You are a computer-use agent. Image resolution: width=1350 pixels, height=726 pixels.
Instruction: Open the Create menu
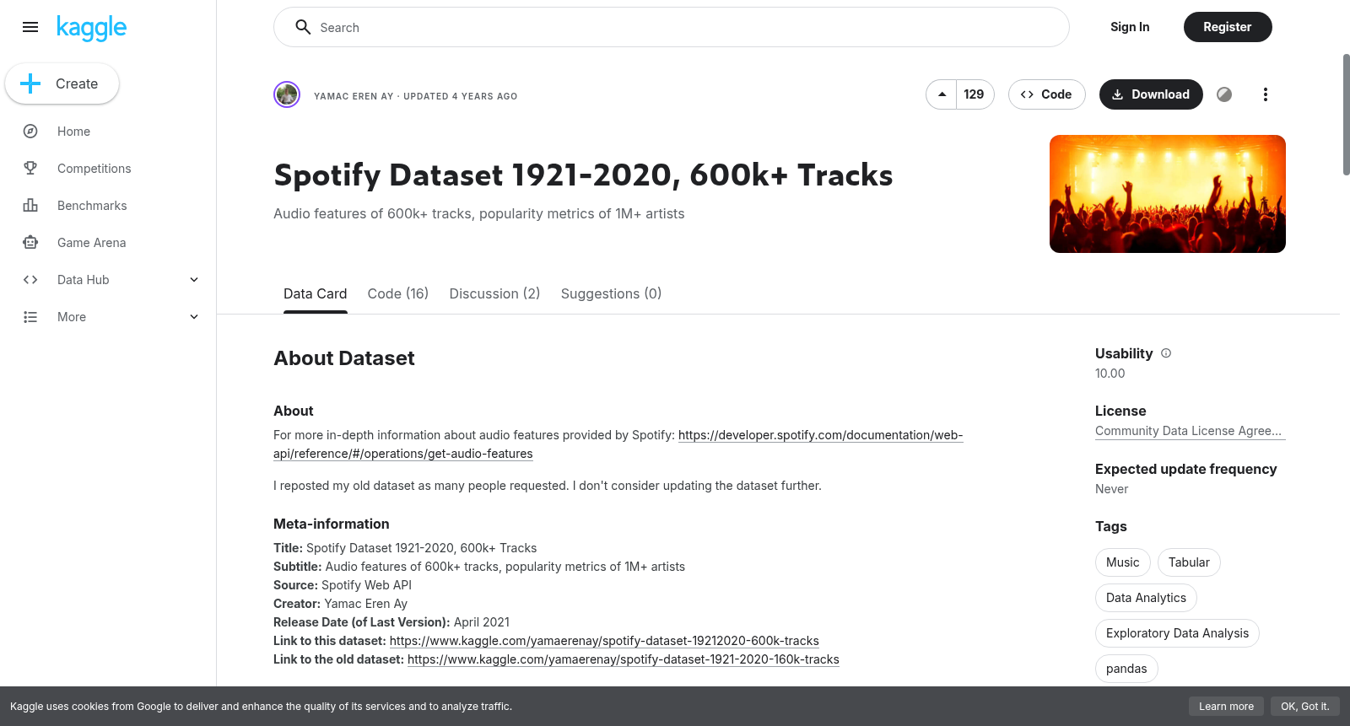62,83
